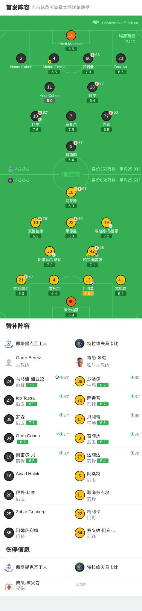This screenshot has height=611, width=142.
Task: Open yellow player 15 马莱德 with yellow card
Action: pos(71,192)
